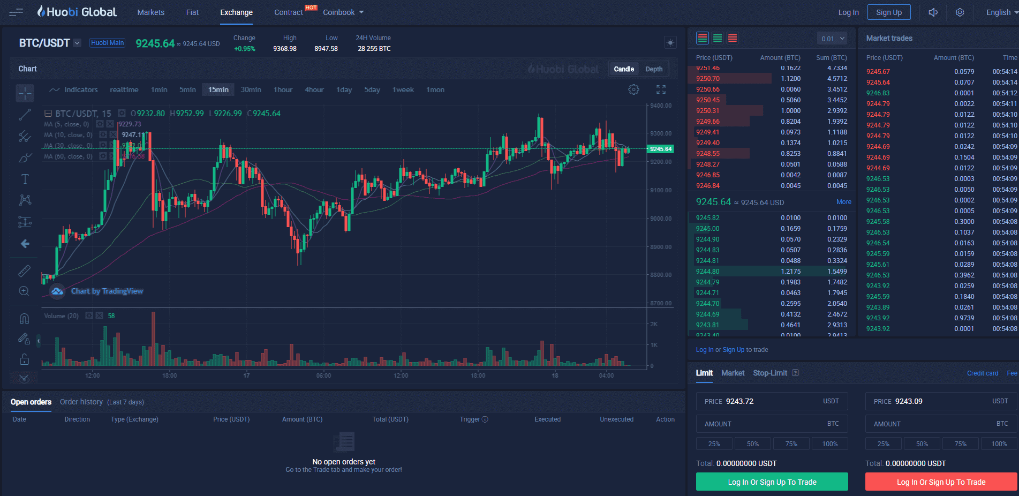The width and height of the screenshot is (1019, 496).
Task: Collapse the drawing toolbar side arrow
Action: tap(39, 340)
